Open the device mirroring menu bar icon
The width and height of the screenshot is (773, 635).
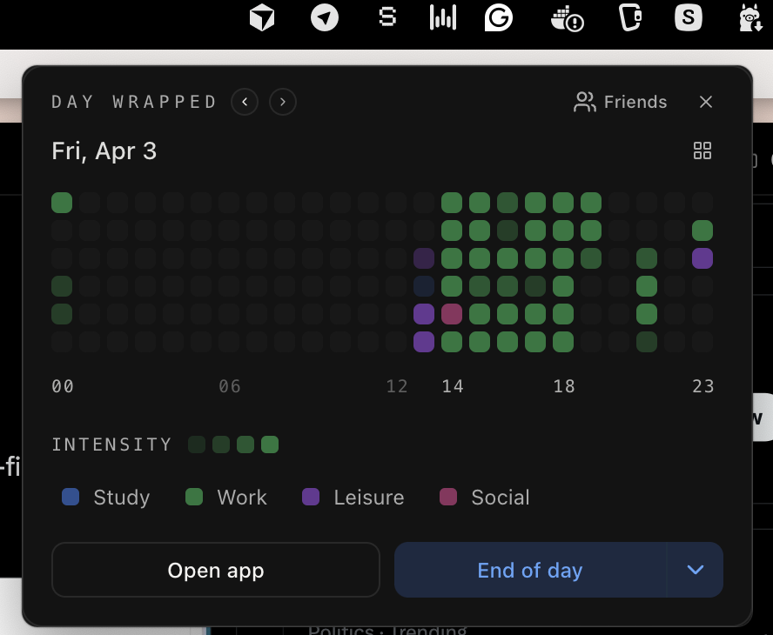(x=630, y=17)
